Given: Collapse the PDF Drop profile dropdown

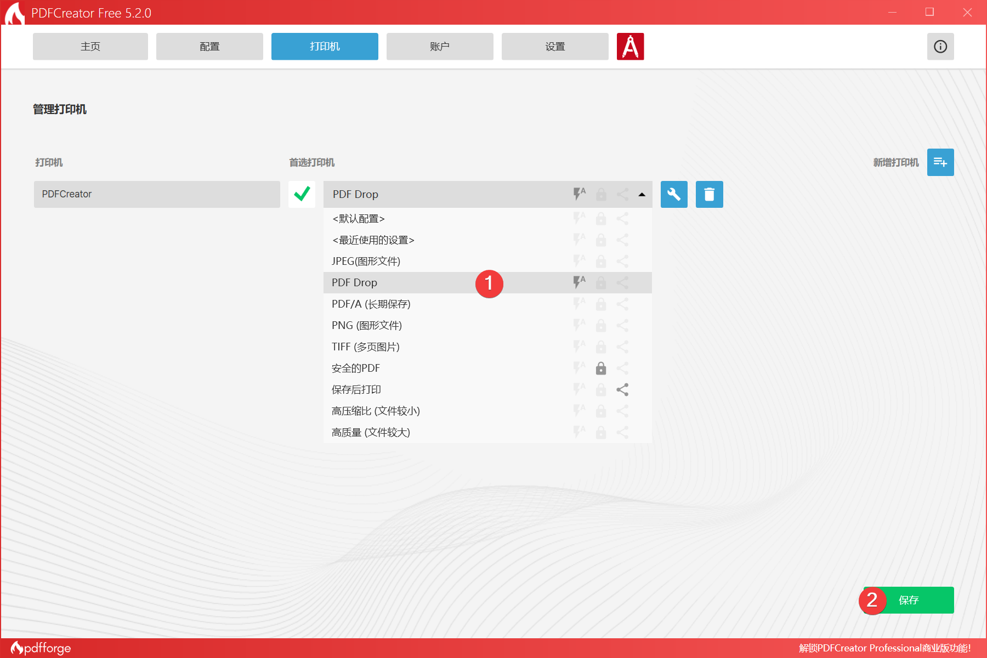Looking at the screenshot, I should click(x=642, y=195).
